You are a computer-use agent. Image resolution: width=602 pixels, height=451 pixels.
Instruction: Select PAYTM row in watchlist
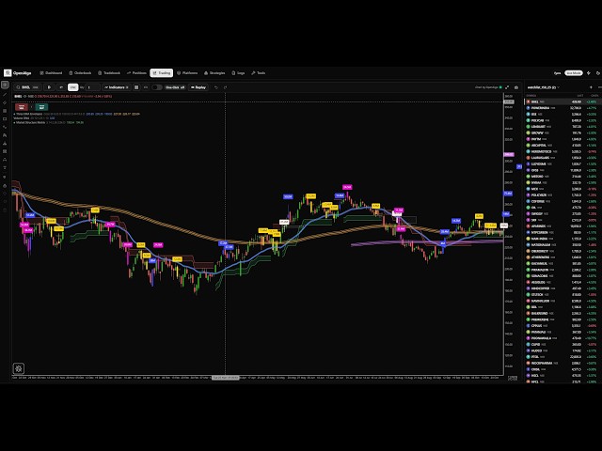(x=562, y=139)
